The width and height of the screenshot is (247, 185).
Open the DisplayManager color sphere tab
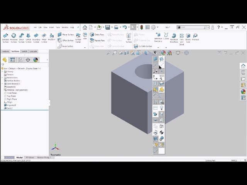pyautogui.click(x=36, y=60)
